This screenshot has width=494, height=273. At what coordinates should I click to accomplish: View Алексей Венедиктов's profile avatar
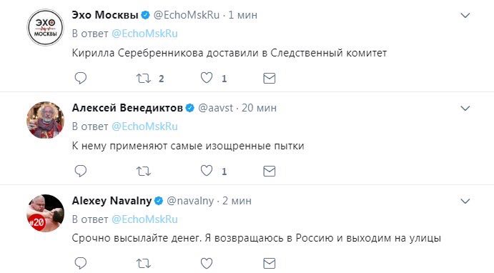tap(45, 120)
